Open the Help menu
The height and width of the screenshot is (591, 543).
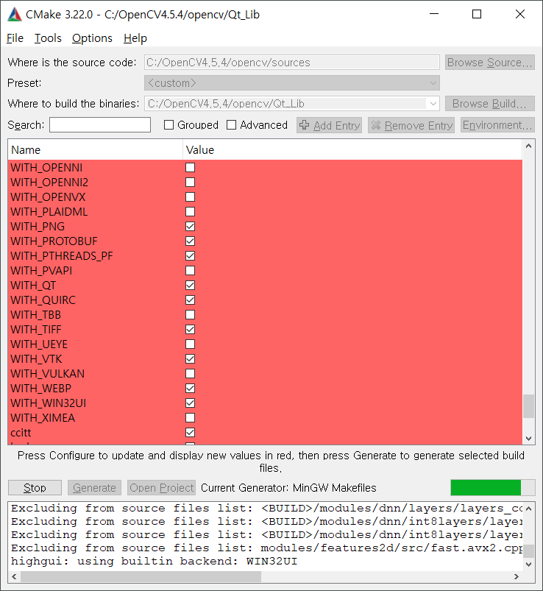tap(135, 38)
